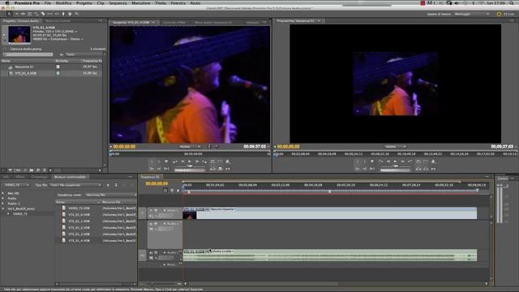
Task: Switch to Controllo effetti tab
Action: point(174,23)
